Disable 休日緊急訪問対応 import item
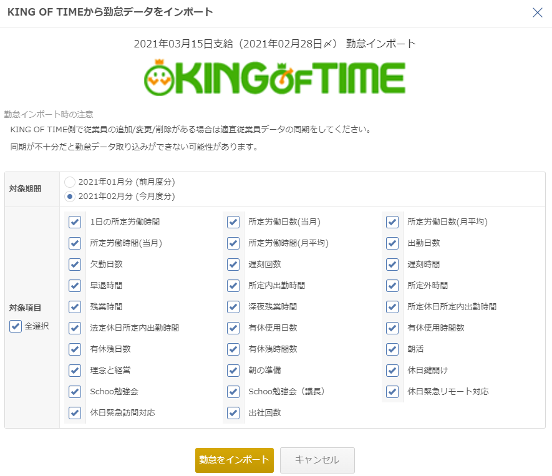 point(75,412)
